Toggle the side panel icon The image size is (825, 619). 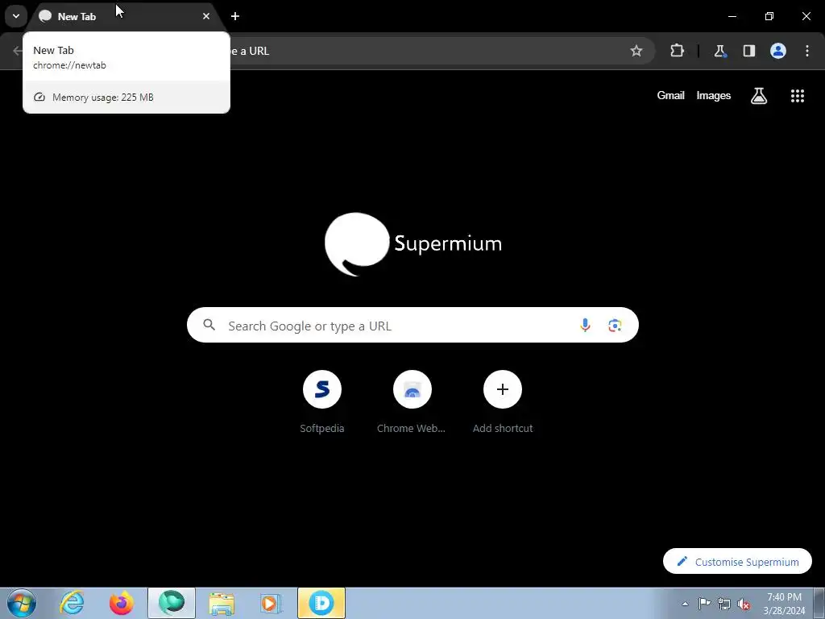pos(748,51)
